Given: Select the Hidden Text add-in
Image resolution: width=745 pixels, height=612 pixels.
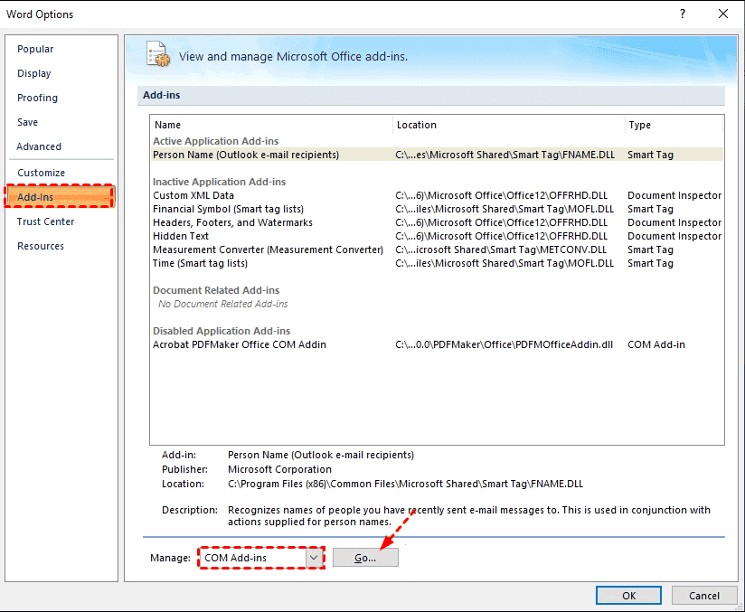Looking at the screenshot, I should point(437,236).
